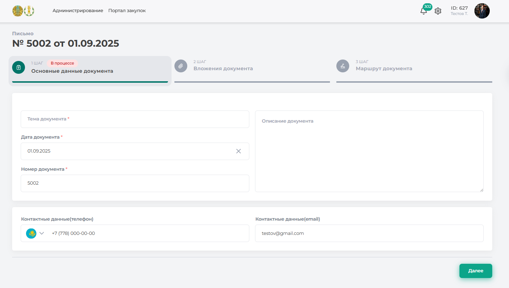
Task: Clear the document date with X icon
Action: [239, 151]
